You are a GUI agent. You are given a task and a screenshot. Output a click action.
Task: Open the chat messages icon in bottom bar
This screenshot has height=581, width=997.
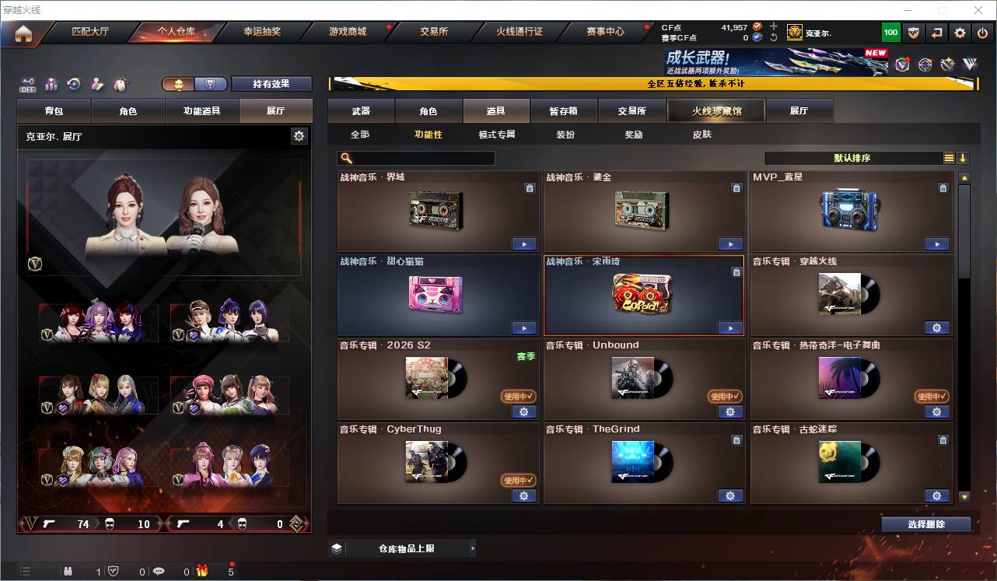158,572
